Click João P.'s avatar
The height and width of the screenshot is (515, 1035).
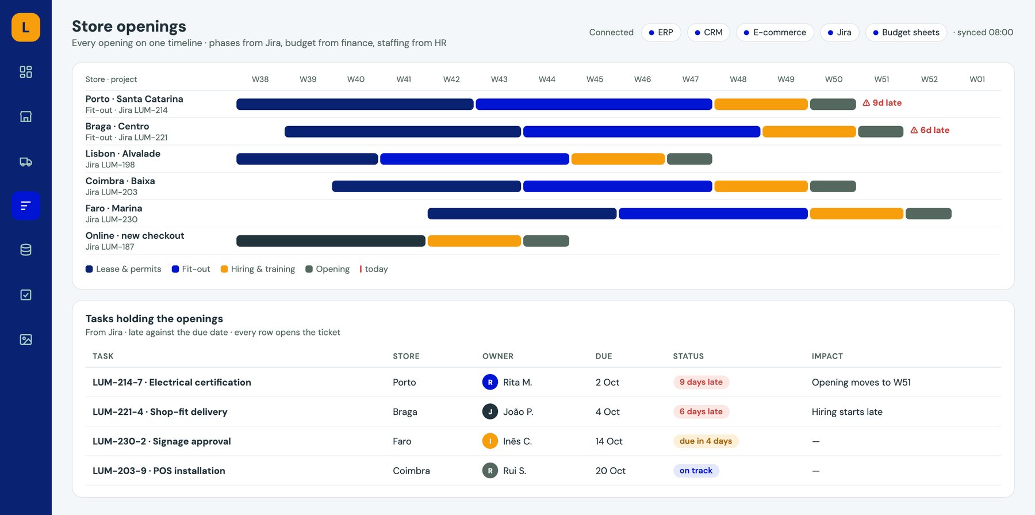(490, 411)
